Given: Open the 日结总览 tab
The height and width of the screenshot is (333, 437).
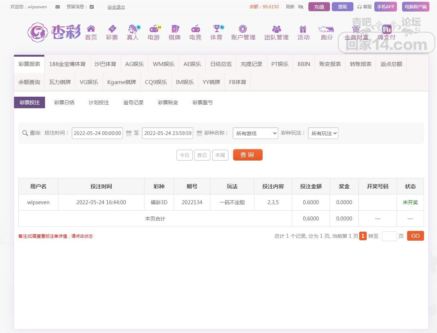Looking at the screenshot, I should pyautogui.click(x=221, y=64).
